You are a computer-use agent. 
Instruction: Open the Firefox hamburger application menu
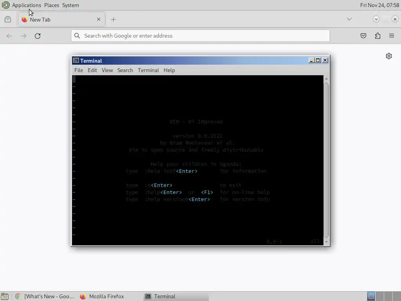(392, 36)
